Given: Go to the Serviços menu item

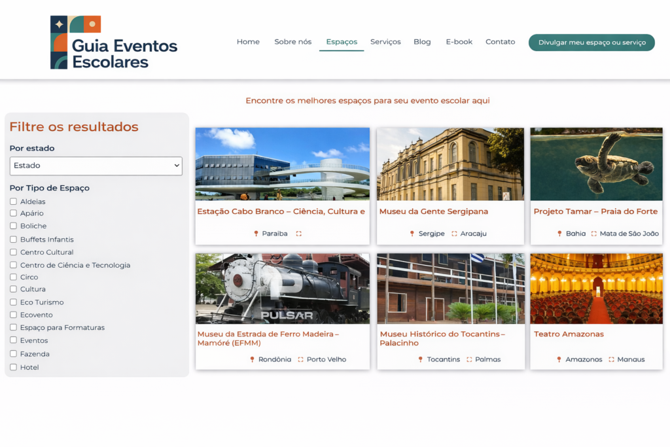Looking at the screenshot, I should (x=385, y=42).
